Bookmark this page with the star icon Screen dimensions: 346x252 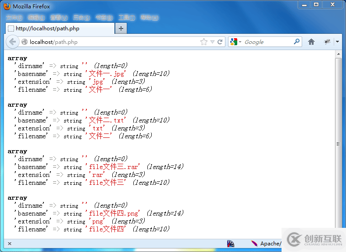(x=203, y=42)
